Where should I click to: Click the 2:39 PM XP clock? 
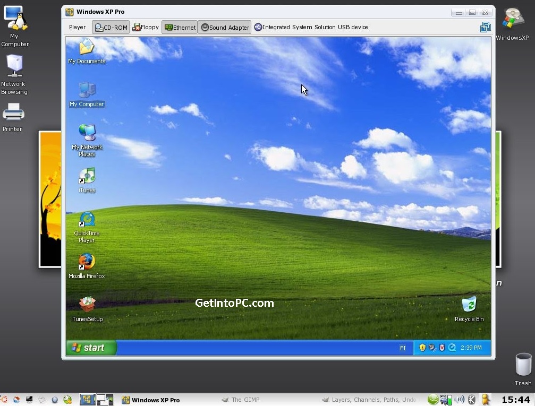coord(471,348)
